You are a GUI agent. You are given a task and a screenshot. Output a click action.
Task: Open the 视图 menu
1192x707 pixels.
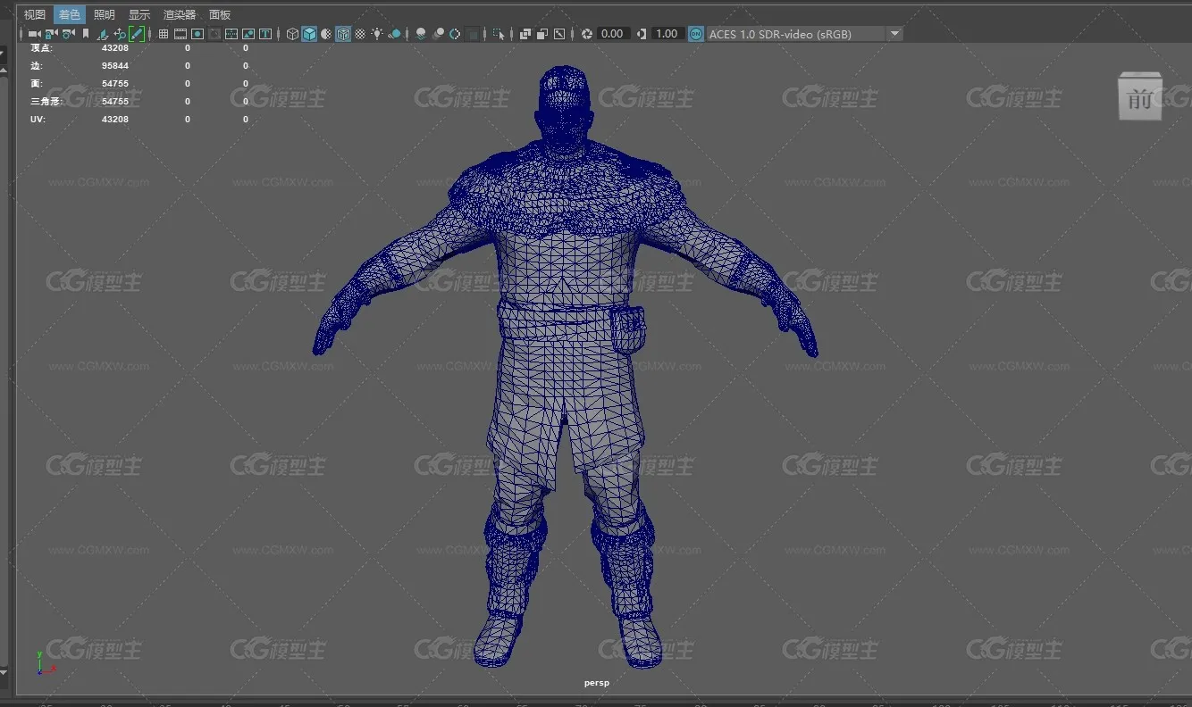coord(35,14)
